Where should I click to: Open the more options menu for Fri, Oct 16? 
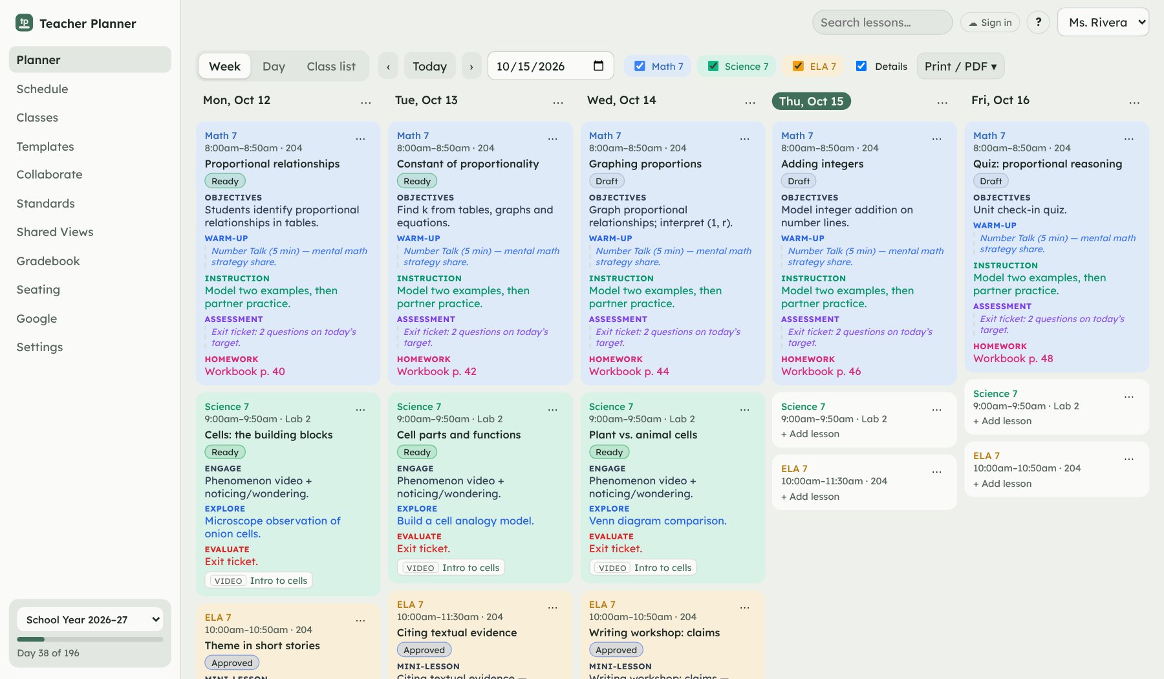pos(1134,102)
